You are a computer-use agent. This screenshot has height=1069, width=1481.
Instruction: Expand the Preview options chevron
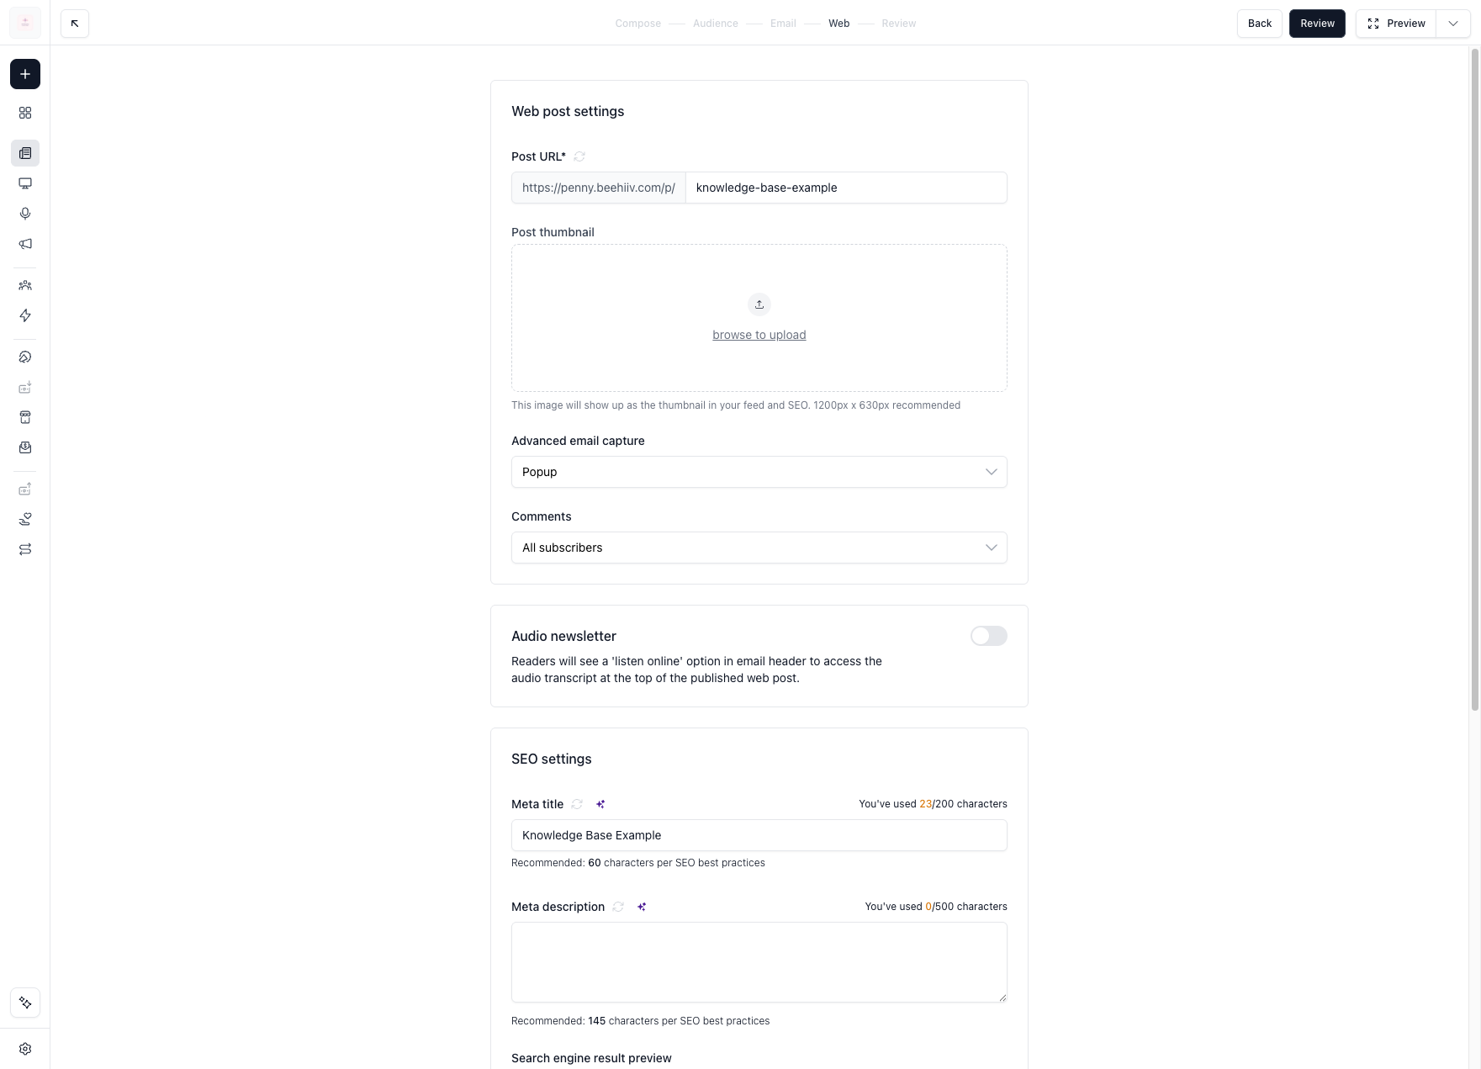[x=1453, y=24]
